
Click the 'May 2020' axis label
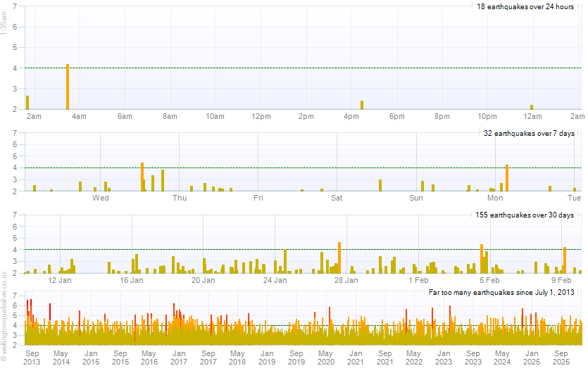pyautogui.click(x=325, y=358)
